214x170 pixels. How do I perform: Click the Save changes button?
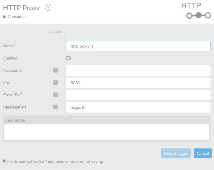[x=176, y=153]
